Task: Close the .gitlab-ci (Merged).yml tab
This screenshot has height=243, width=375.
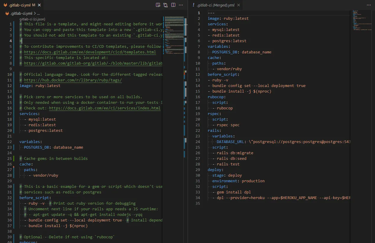Action: 238,5
